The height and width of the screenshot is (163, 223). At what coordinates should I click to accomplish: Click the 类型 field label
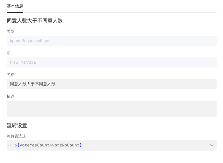point(11,32)
